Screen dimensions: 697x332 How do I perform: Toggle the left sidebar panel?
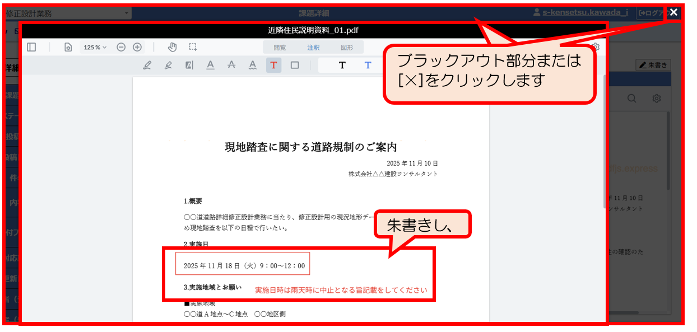coord(31,48)
